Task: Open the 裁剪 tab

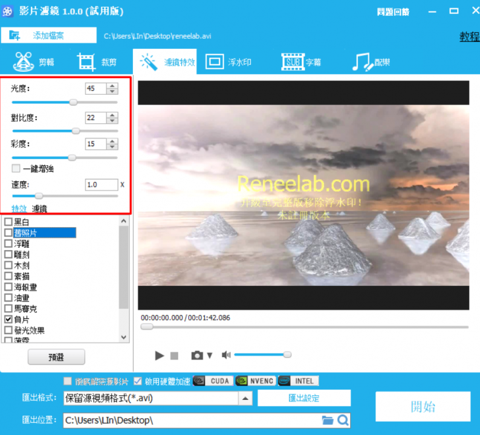Action: 109,62
